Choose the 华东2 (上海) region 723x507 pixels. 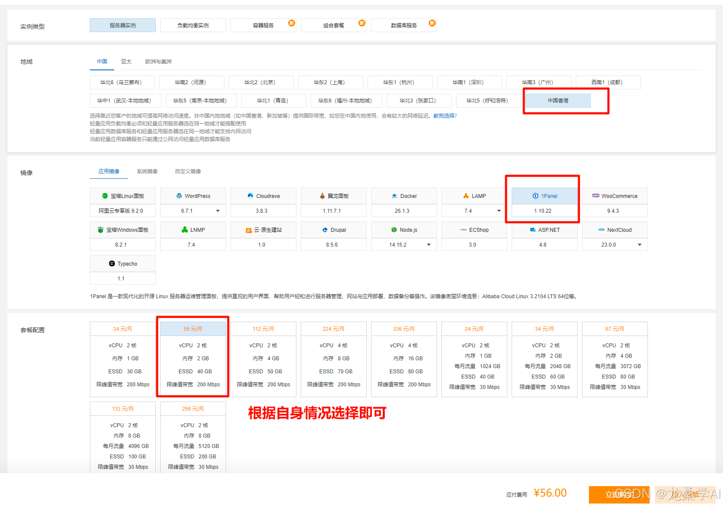(331, 82)
